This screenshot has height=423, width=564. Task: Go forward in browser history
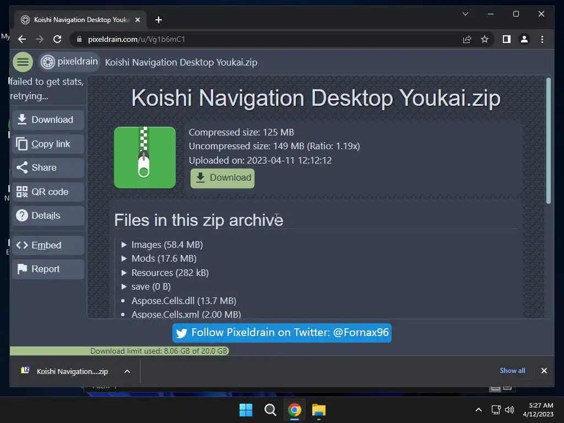point(40,39)
